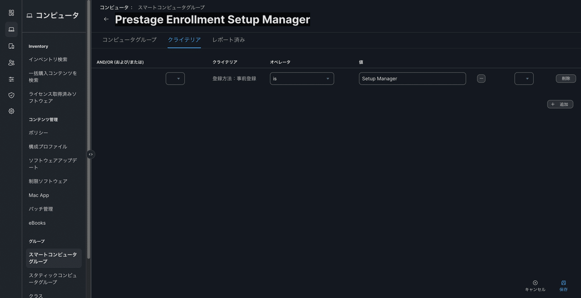Open the Devices icon in left rail
Image resolution: width=581 pixels, height=298 pixels.
coord(11,45)
